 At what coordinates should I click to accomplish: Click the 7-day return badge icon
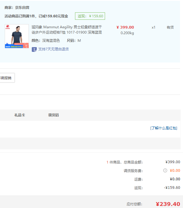[x=34, y=49]
